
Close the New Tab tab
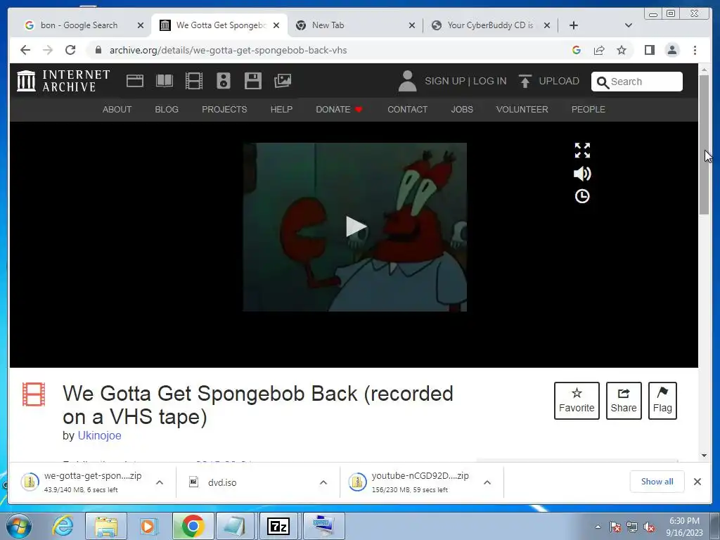(412, 25)
